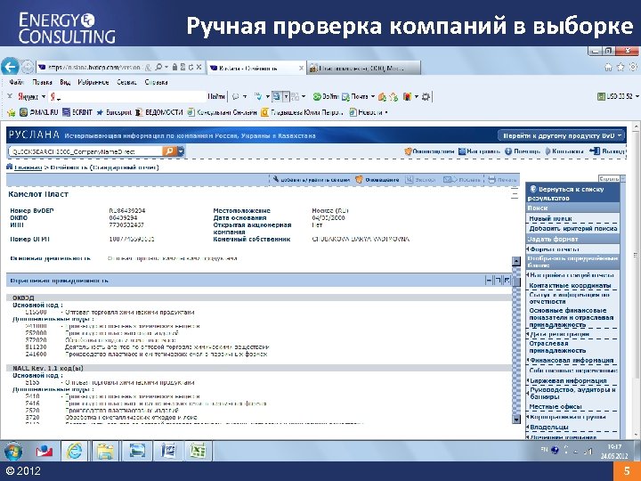The height and width of the screenshot is (481, 641).
Task: Click the orange Оповещение toolbar item in report bar
Action: (377, 180)
